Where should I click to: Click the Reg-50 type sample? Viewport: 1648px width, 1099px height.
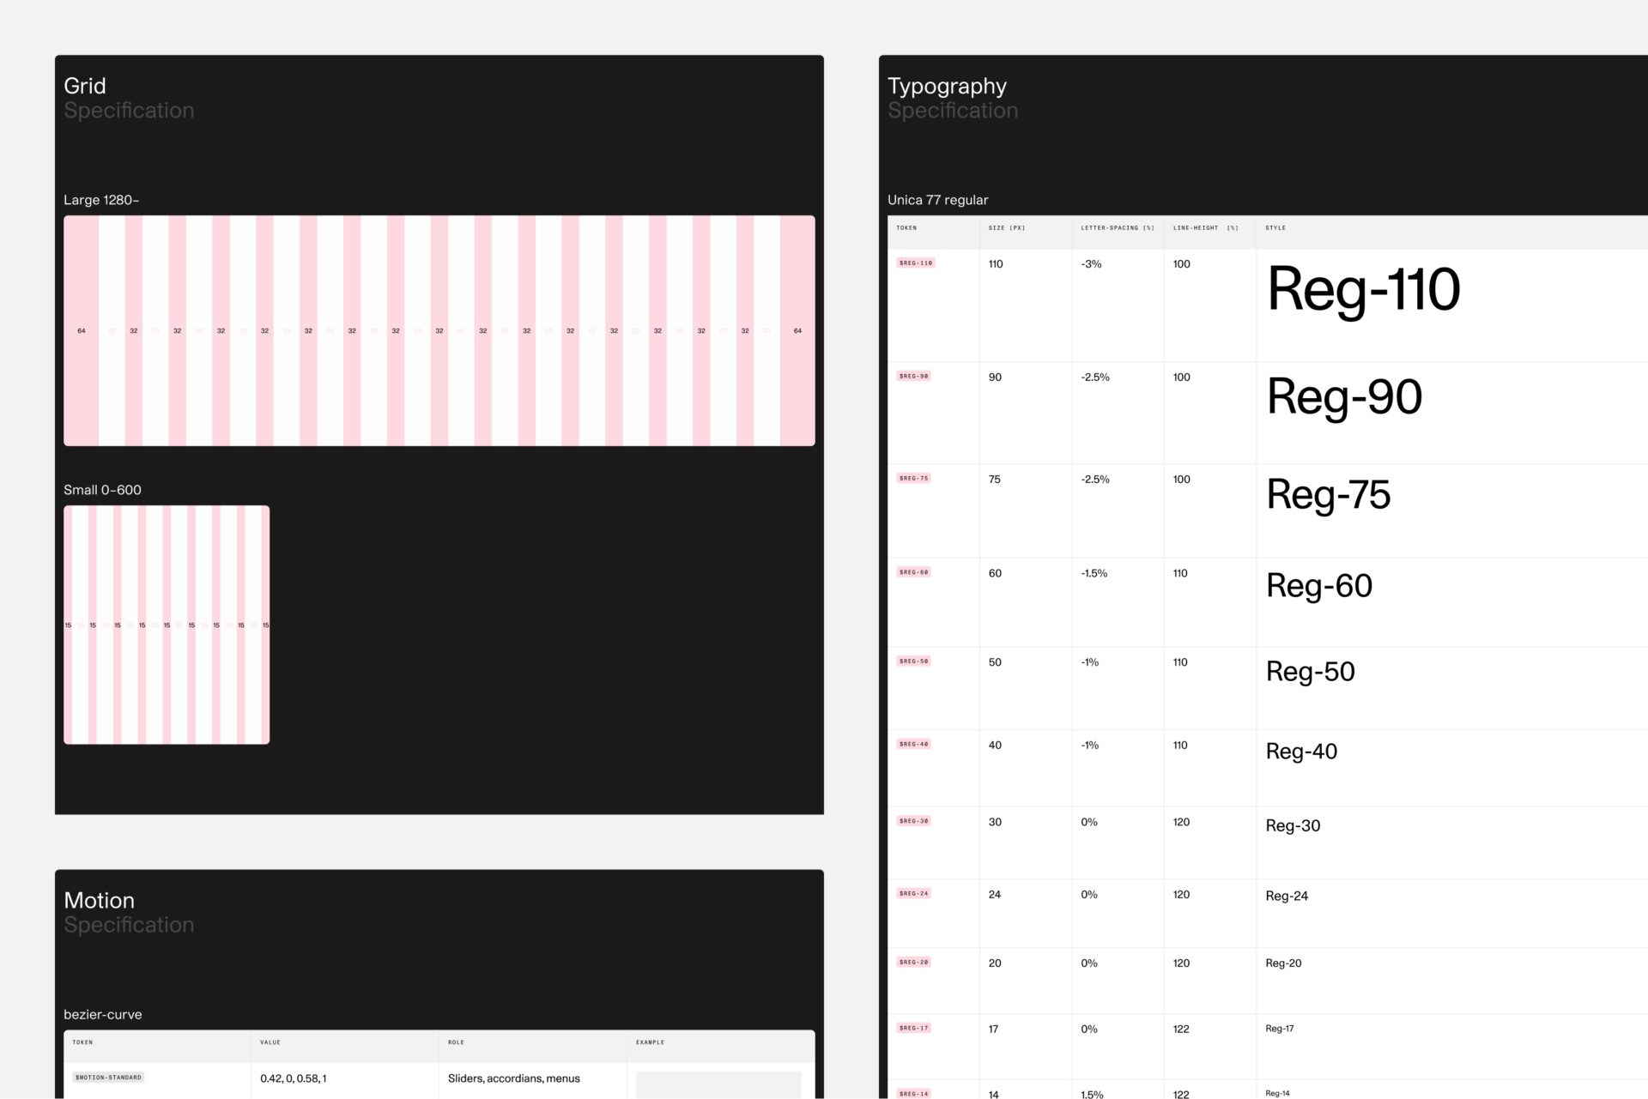[1310, 672]
